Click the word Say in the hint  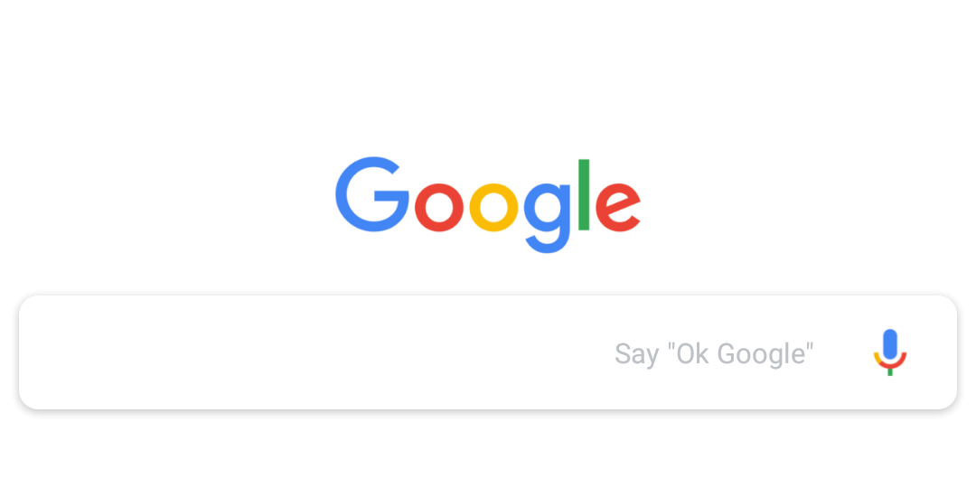[x=637, y=355]
